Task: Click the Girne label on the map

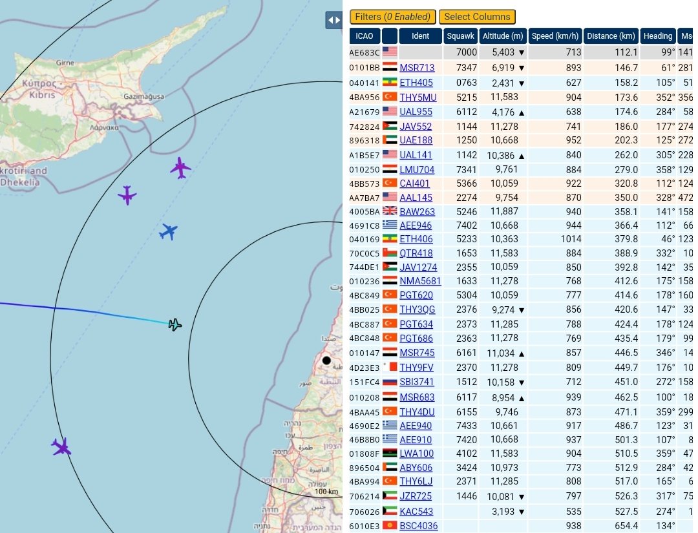Action: pos(65,63)
